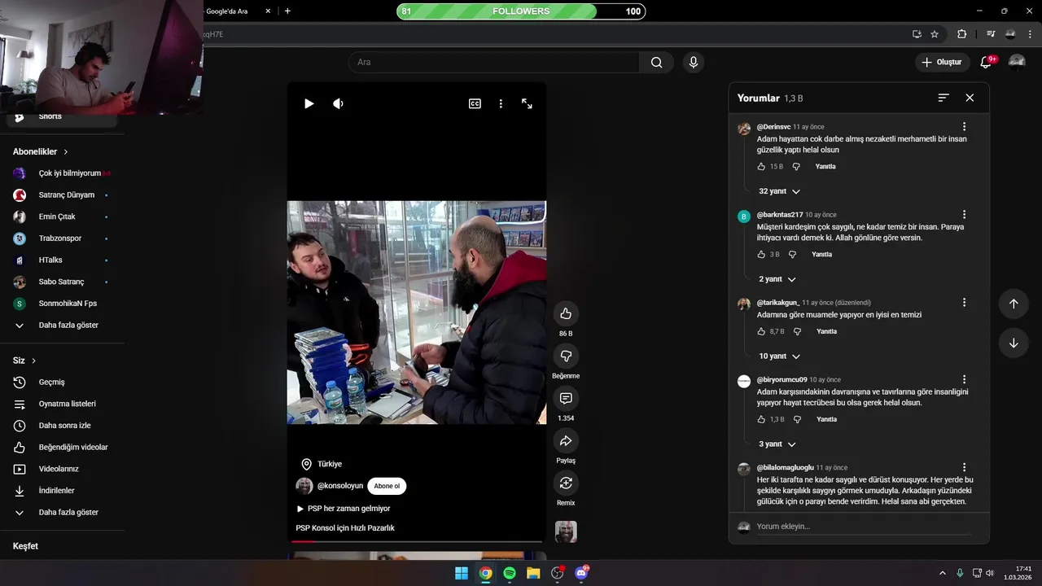
Task: Focus the Ara search field
Action: click(x=494, y=62)
